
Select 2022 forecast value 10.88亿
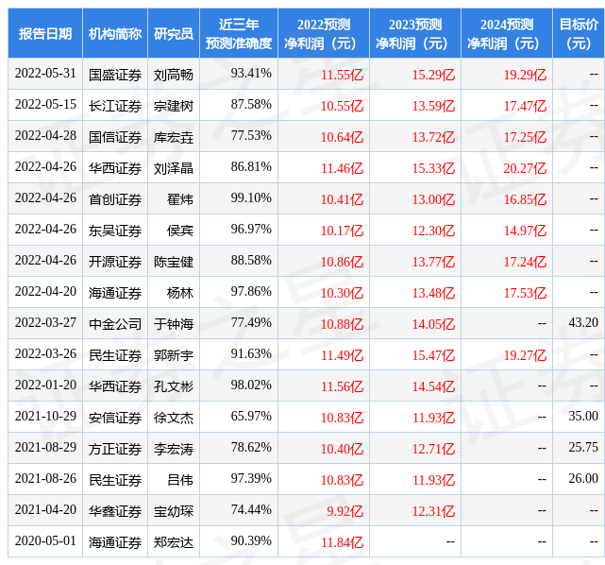click(x=343, y=324)
